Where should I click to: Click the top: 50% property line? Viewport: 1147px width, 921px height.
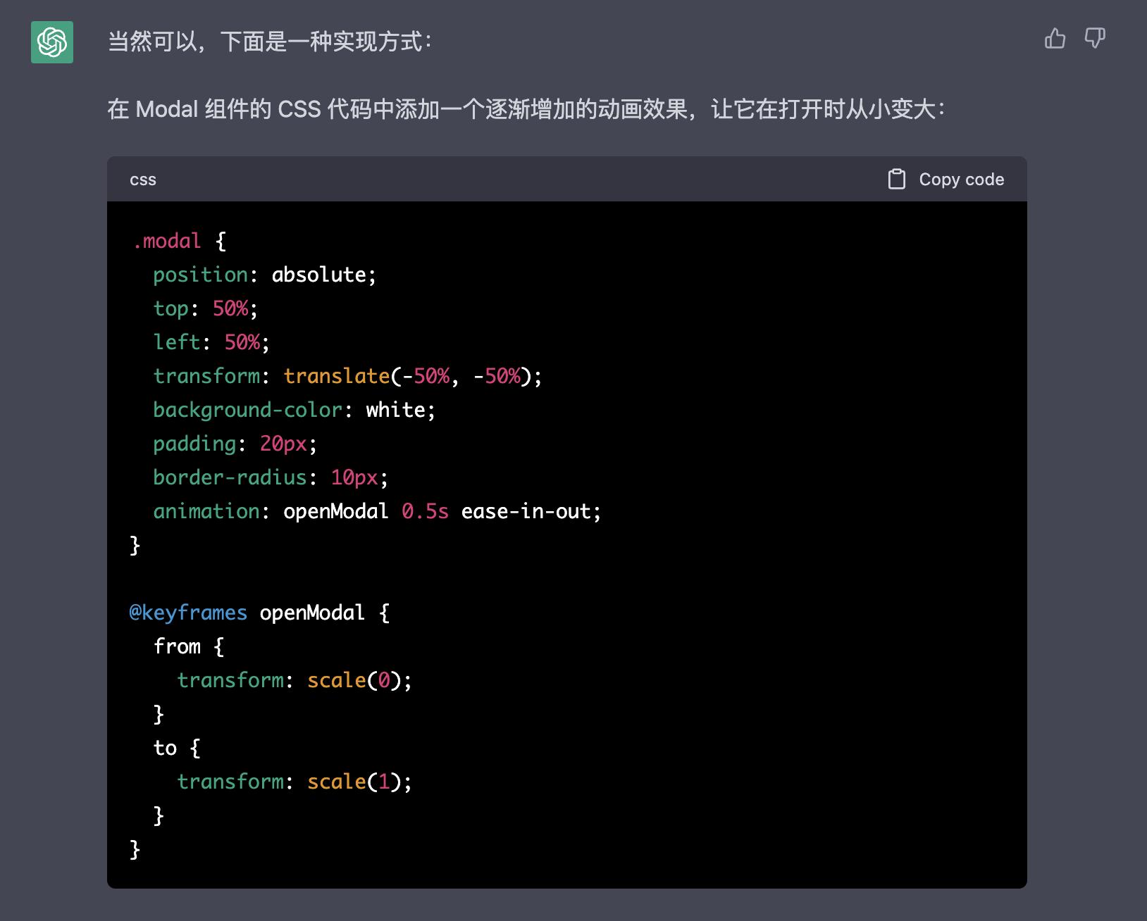click(206, 308)
